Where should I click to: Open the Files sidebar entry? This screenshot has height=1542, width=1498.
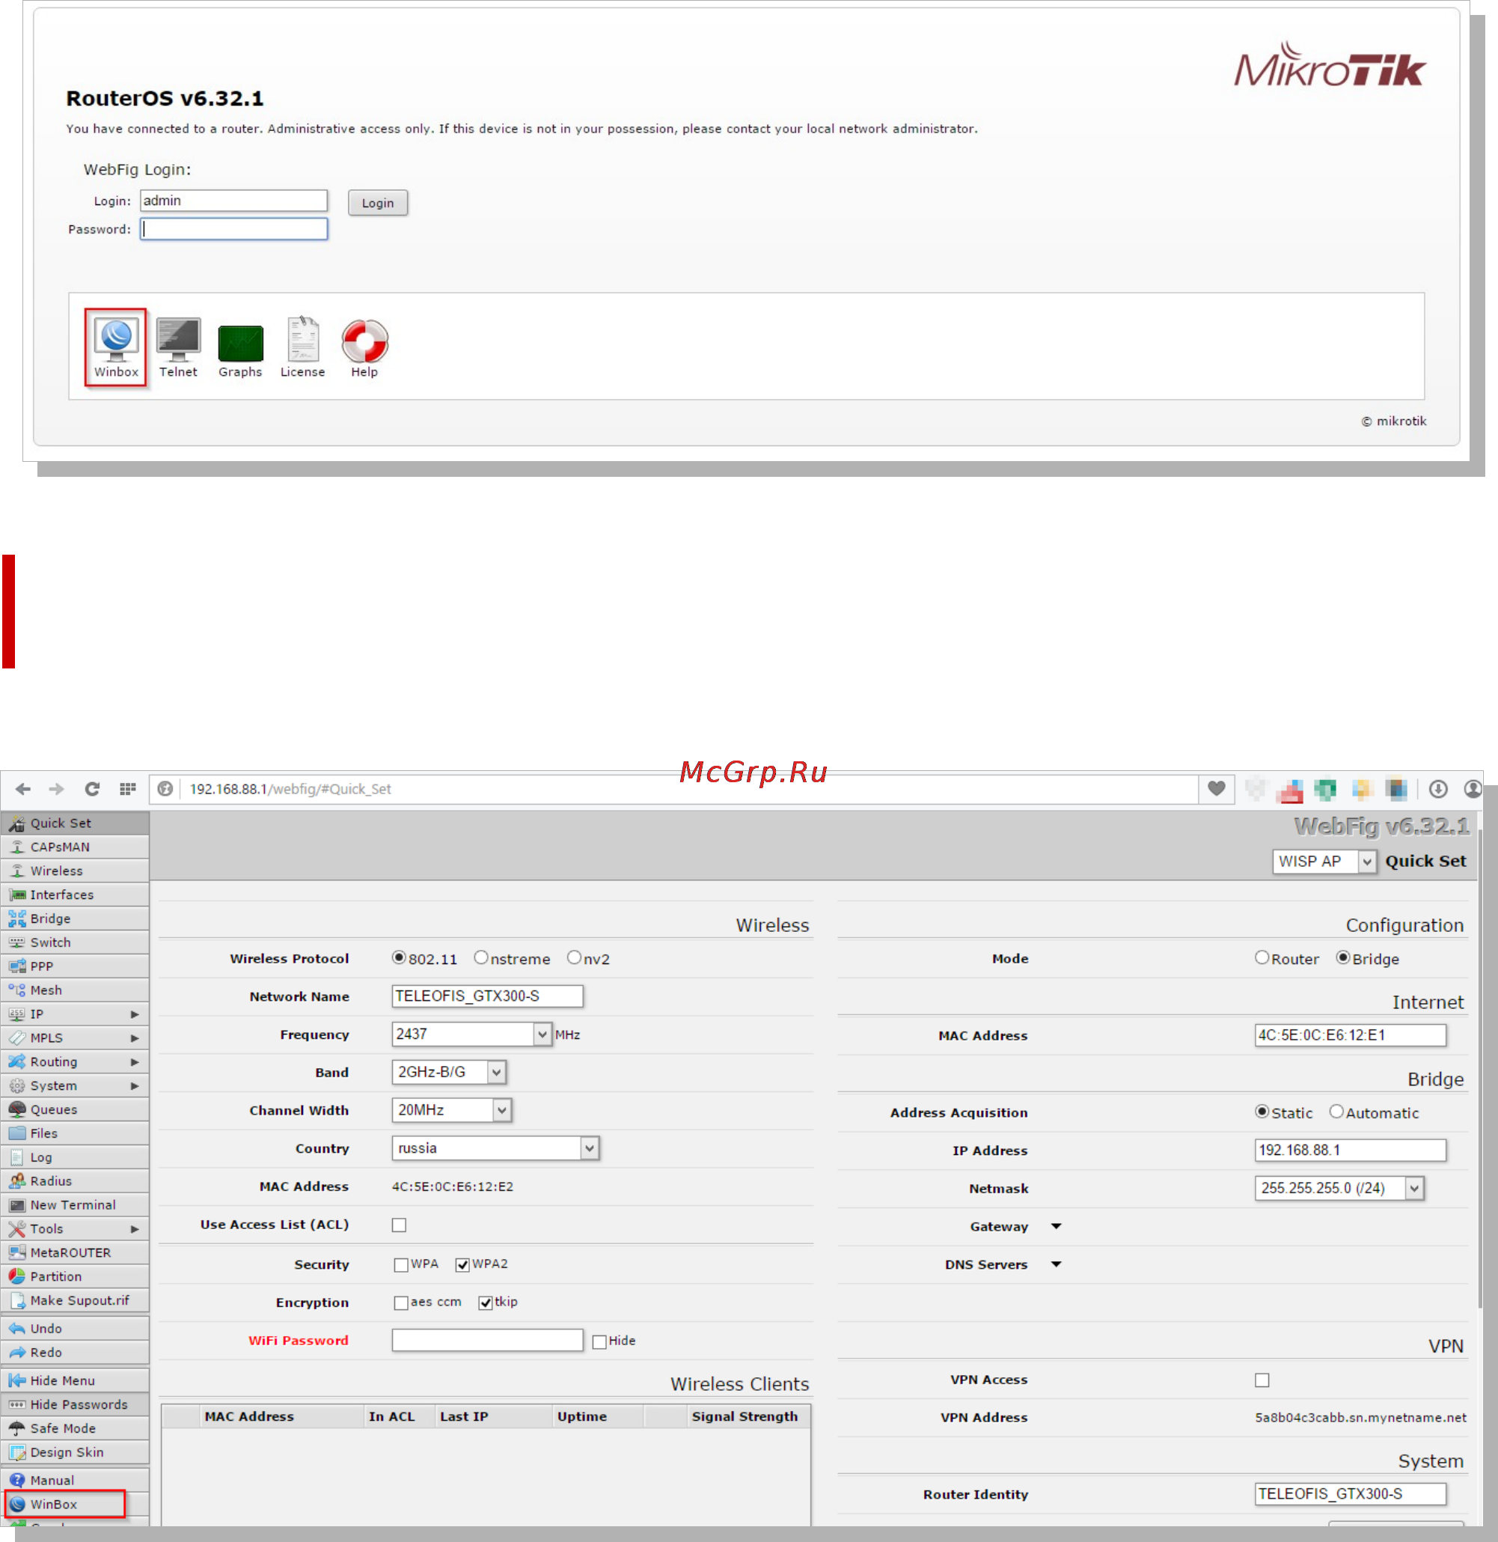tap(75, 1133)
